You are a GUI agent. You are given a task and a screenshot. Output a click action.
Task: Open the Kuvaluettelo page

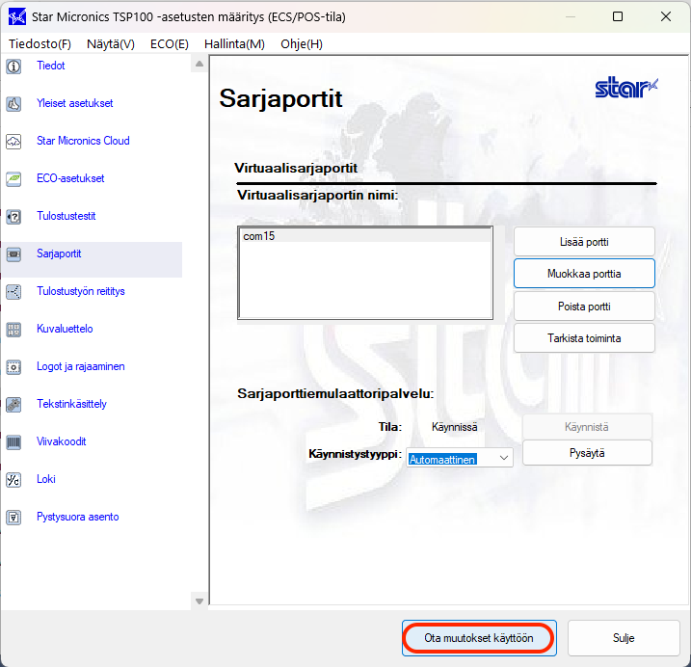click(65, 329)
